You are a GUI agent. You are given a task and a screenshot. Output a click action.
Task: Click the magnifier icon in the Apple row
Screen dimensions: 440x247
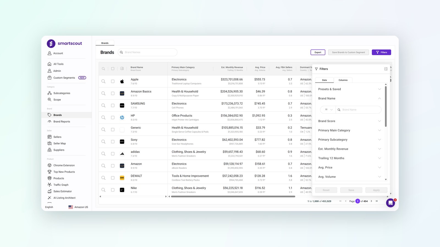(103, 81)
